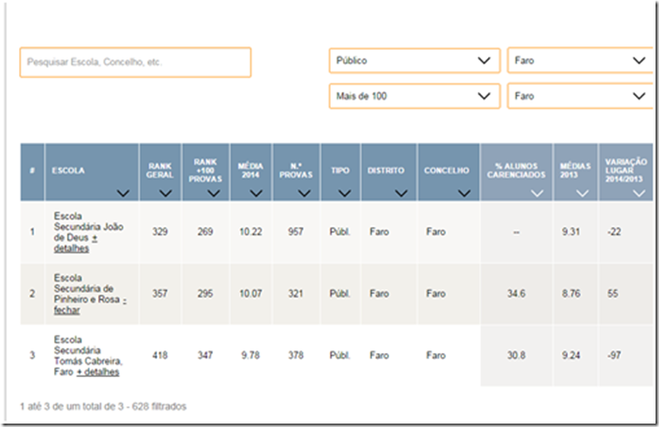This screenshot has height=427, width=659.
Task: Sort by Tipo column arrow
Action: 345,193
